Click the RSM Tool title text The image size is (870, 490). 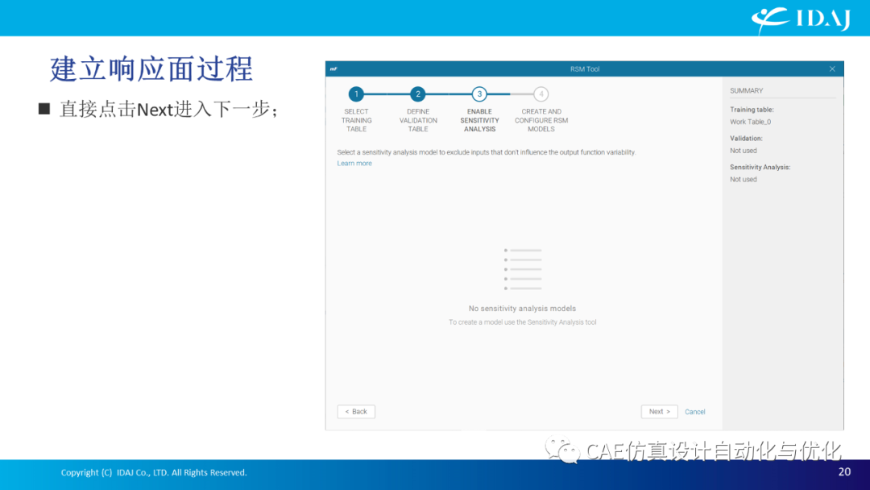coord(585,69)
